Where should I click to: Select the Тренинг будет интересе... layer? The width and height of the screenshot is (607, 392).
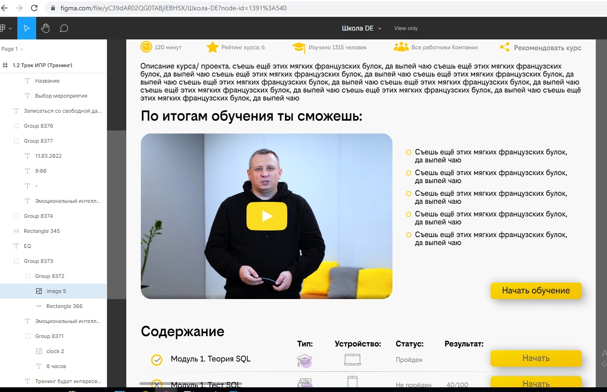point(68,381)
